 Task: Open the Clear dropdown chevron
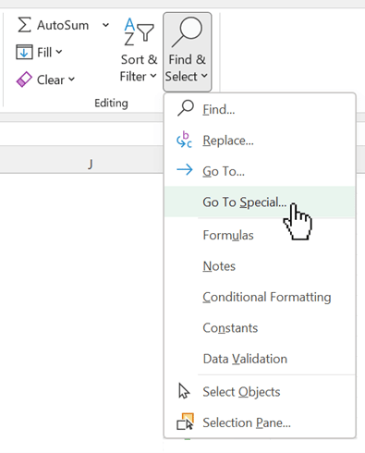click(71, 80)
